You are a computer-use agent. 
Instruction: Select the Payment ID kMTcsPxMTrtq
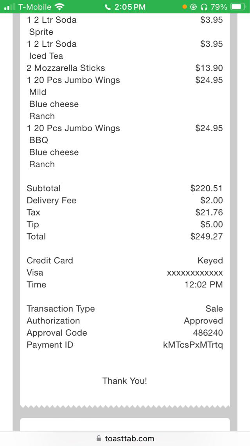point(193,345)
